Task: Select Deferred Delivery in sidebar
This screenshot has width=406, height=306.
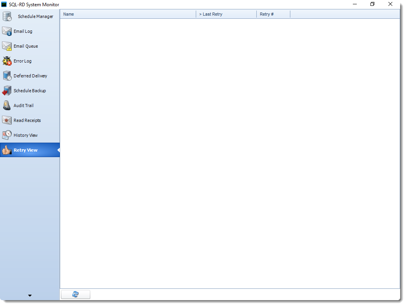Action: 30,76
